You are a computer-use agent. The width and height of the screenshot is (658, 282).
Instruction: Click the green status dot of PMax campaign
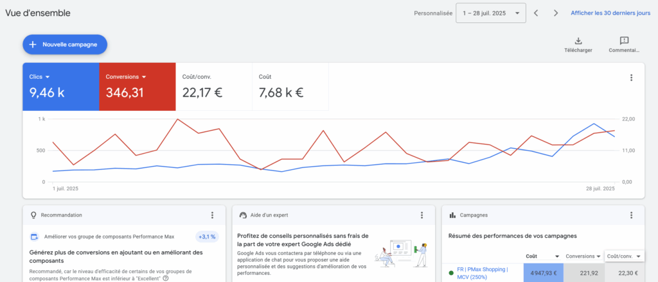pyautogui.click(x=451, y=273)
